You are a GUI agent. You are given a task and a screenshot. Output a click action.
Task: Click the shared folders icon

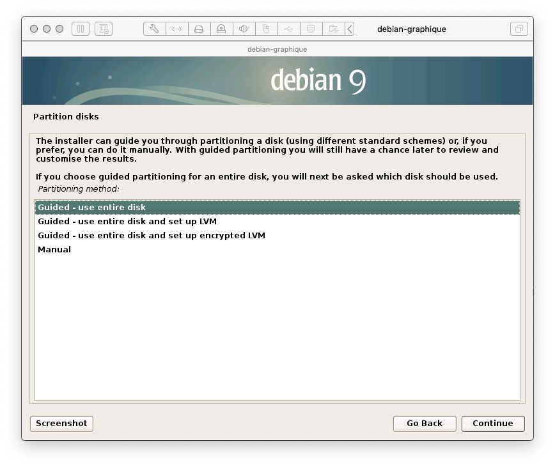point(333,29)
